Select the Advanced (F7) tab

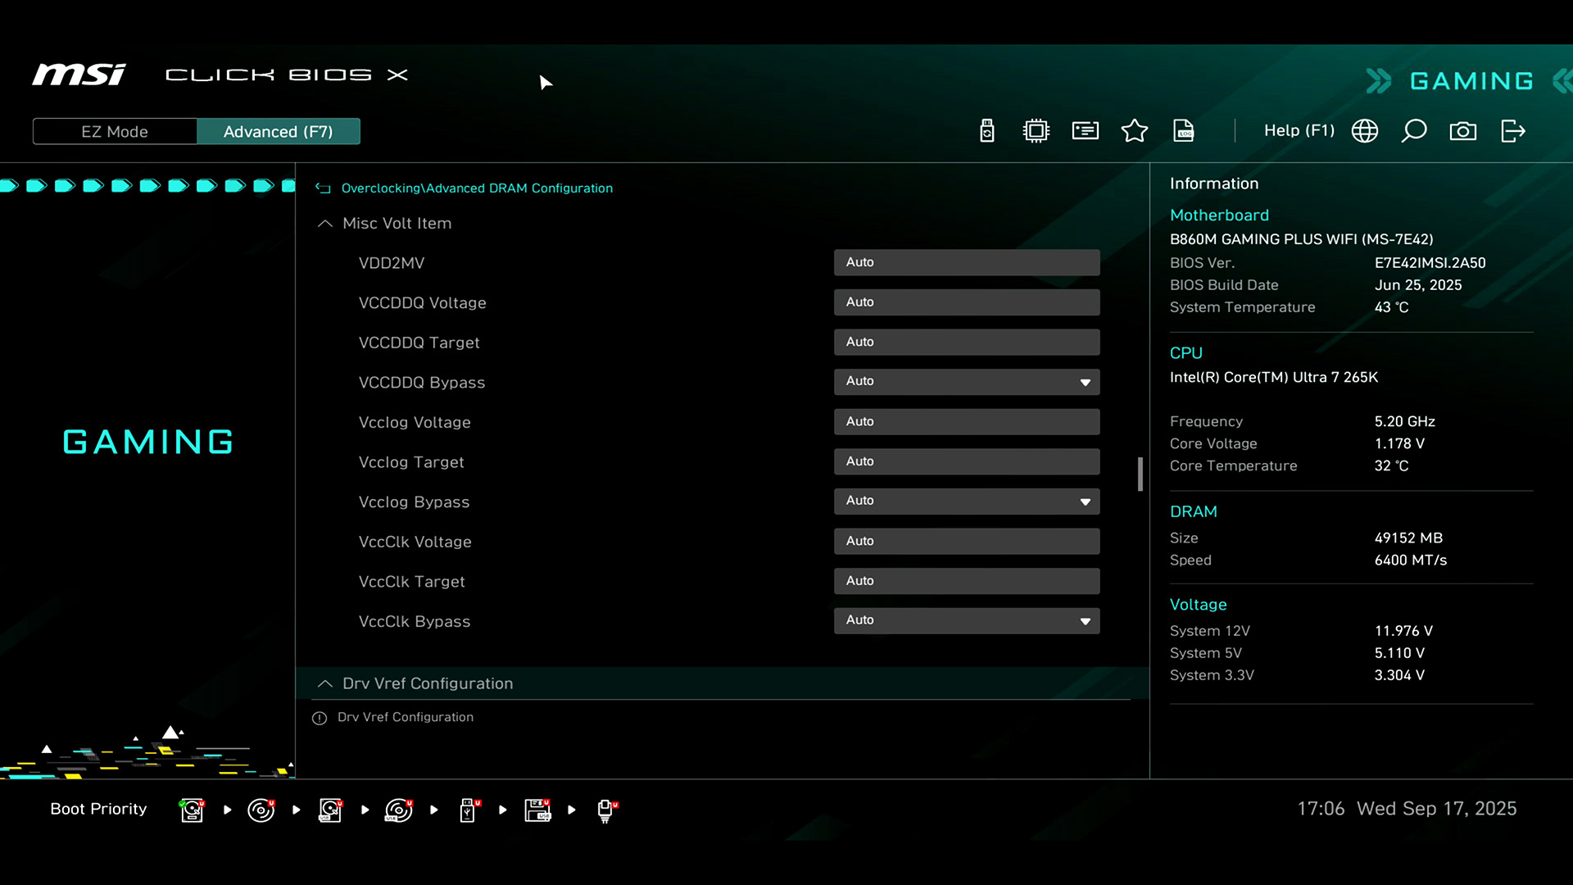tap(278, 132)
